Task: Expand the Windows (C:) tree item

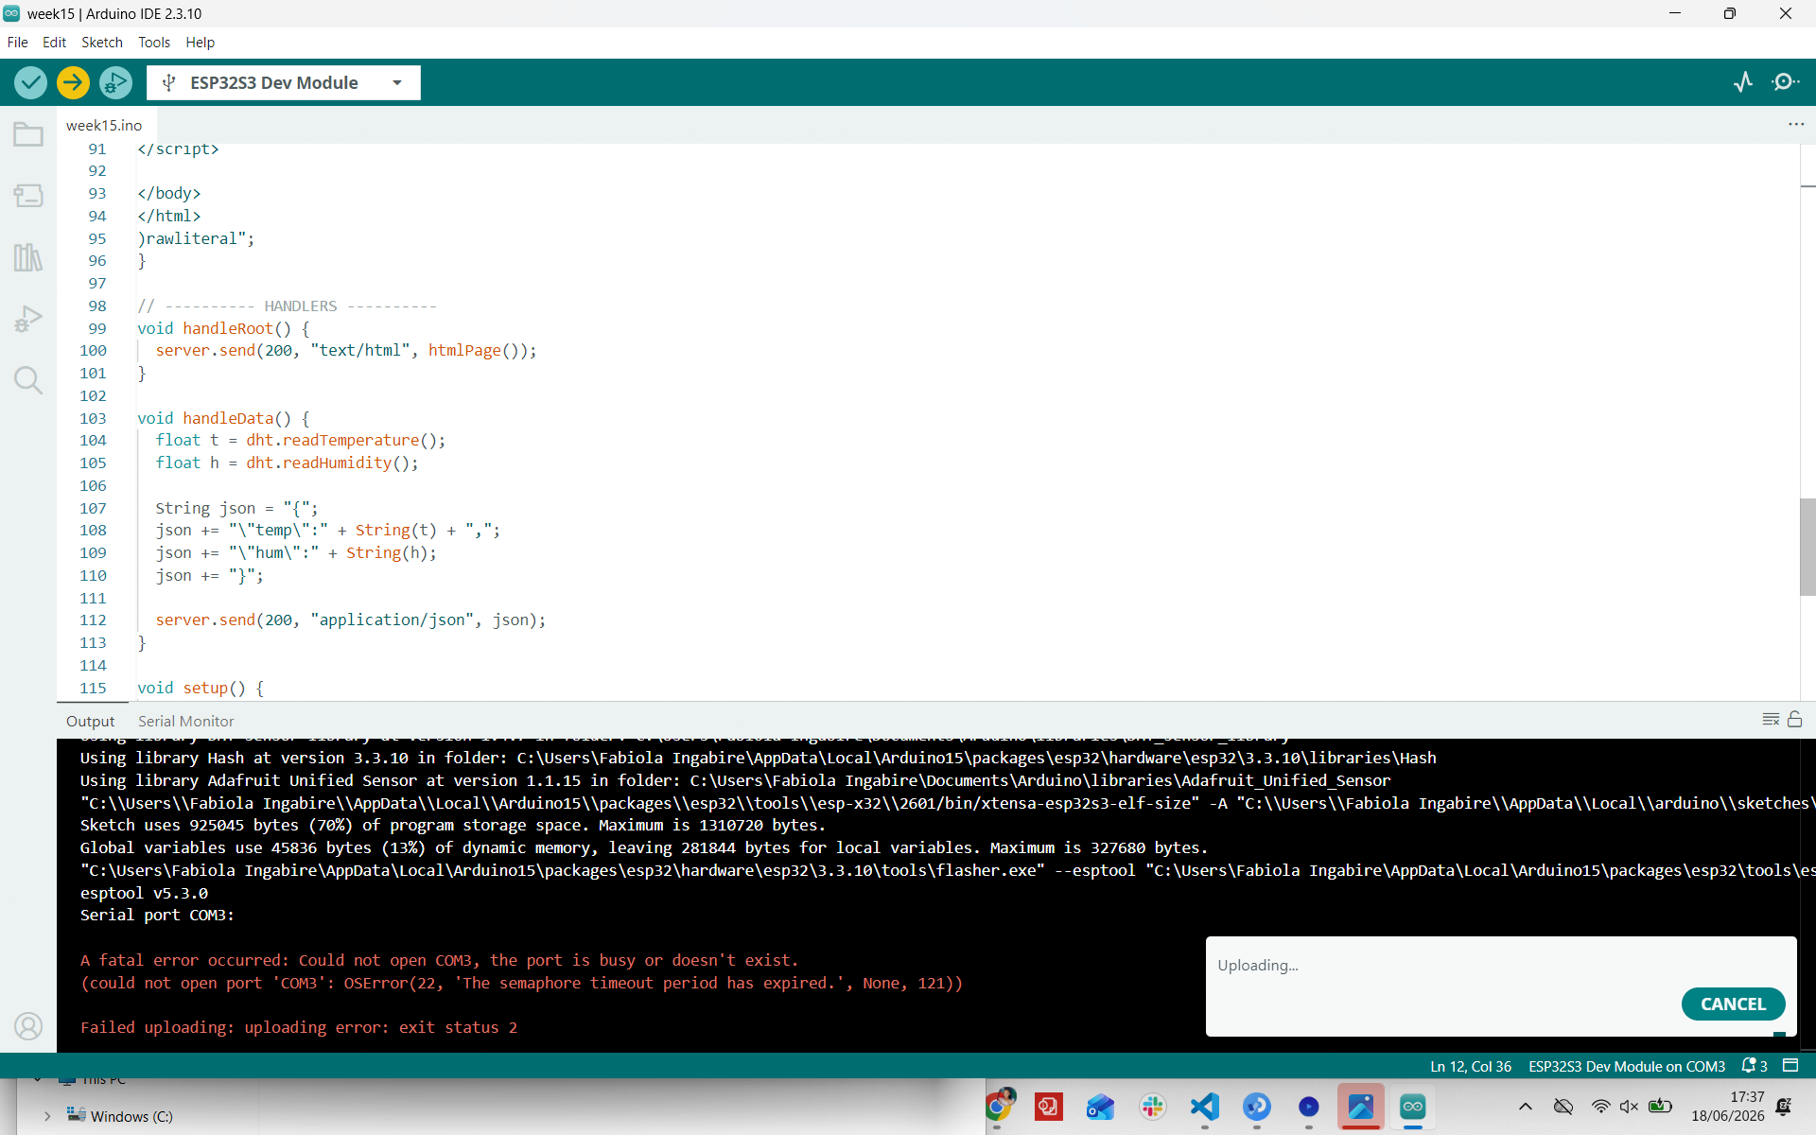Action: [x=47, y=1116]
